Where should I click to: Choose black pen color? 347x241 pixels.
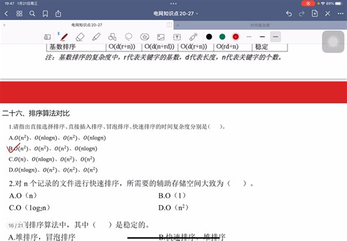209,37
